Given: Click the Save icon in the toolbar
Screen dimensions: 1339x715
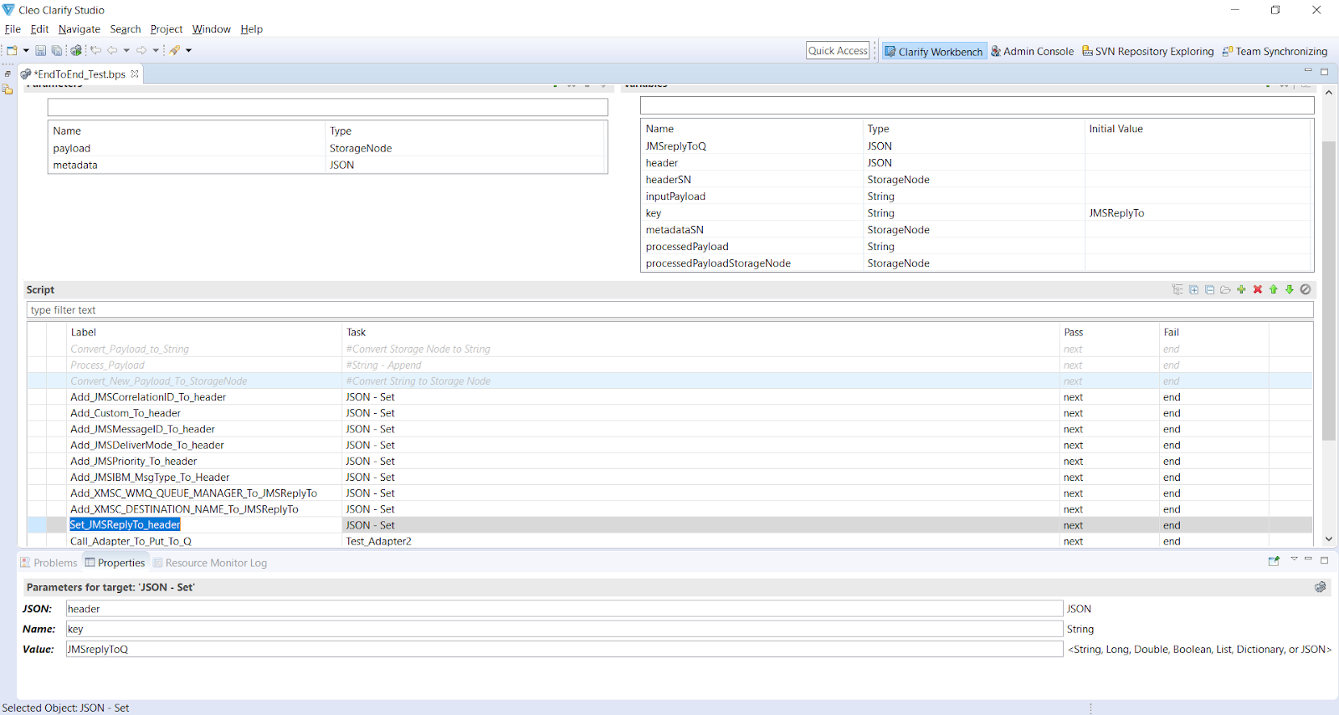Looking at the screenshot, I should (40, 51).
